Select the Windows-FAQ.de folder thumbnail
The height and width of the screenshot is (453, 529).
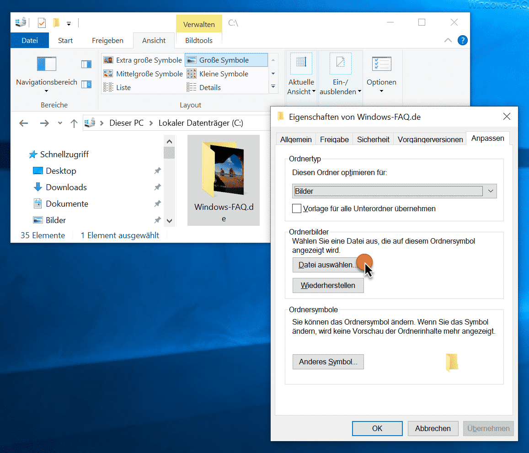[x=224, y=181]
